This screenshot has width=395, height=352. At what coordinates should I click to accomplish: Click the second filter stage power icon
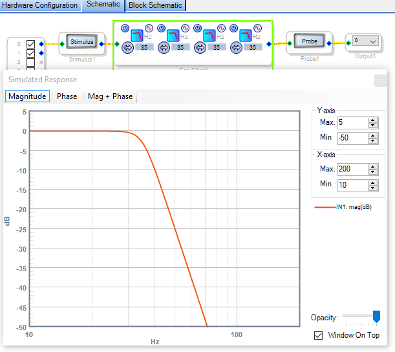coord(162,28)
